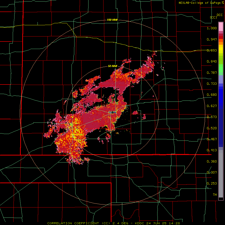Select the 0.413 scale value
The image size is (225, 225).
[212, 150]
